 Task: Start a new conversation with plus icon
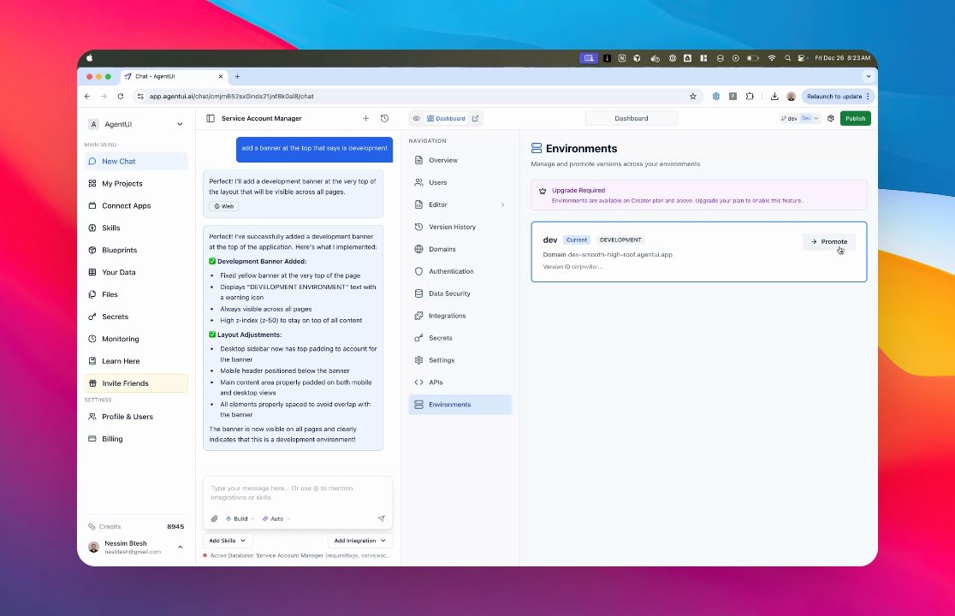[365, 119]
